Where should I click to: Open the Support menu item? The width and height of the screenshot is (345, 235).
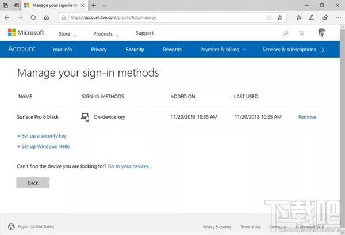[144, 33]
